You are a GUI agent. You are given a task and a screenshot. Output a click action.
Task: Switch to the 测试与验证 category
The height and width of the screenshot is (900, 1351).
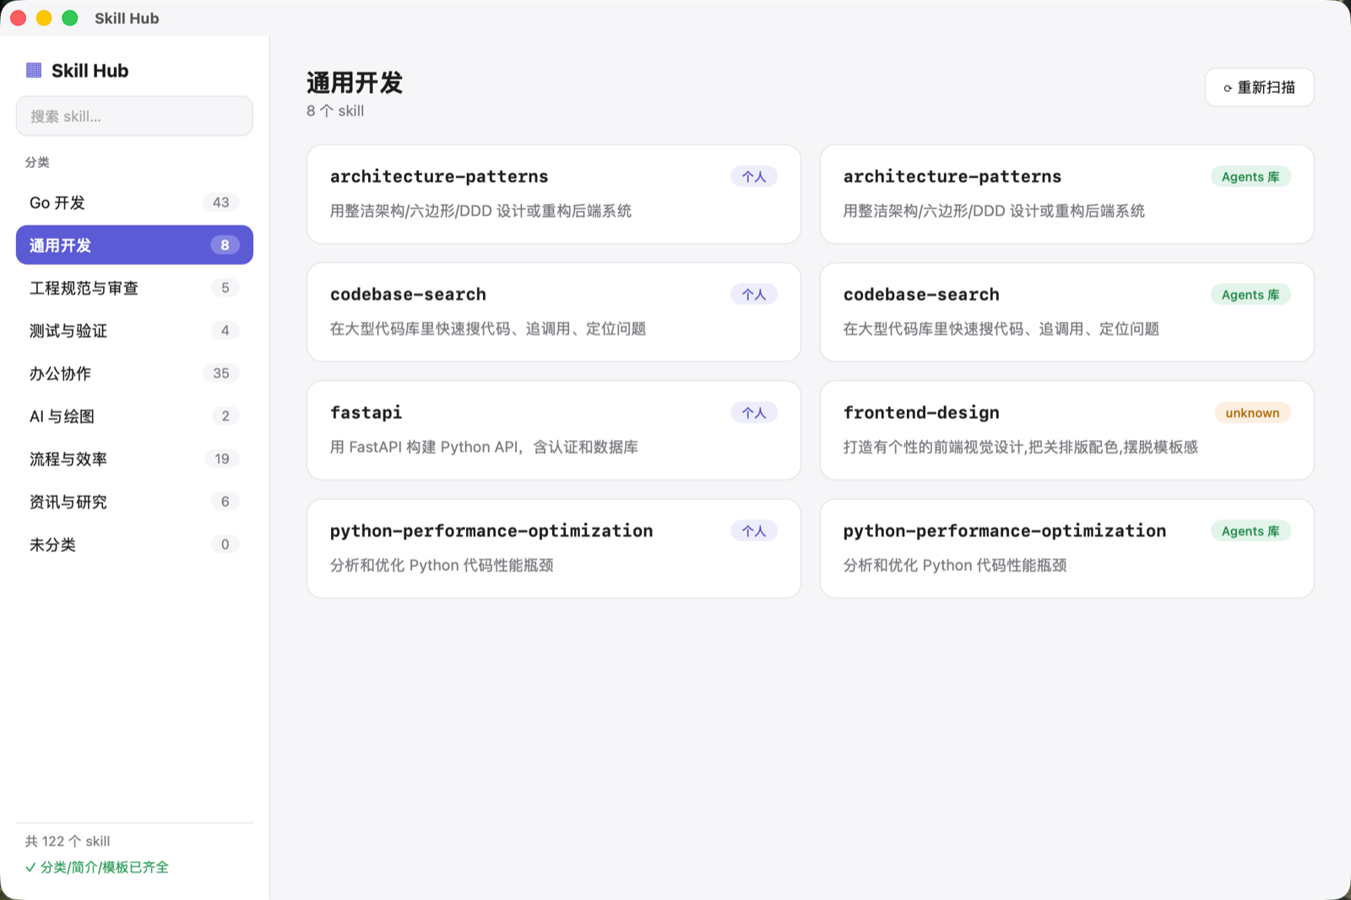[134, 331]
